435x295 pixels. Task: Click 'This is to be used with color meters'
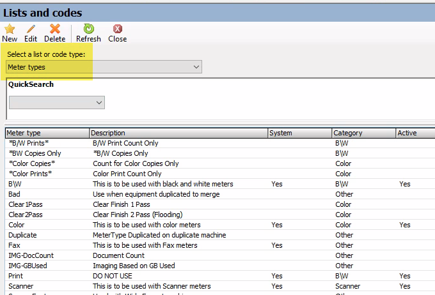(x=146, y=225)
